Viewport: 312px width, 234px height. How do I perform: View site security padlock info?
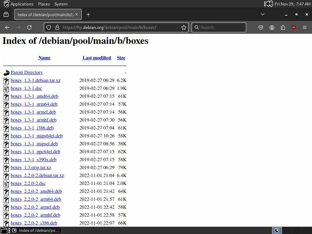pyautogui.click(x=57, y=27)
